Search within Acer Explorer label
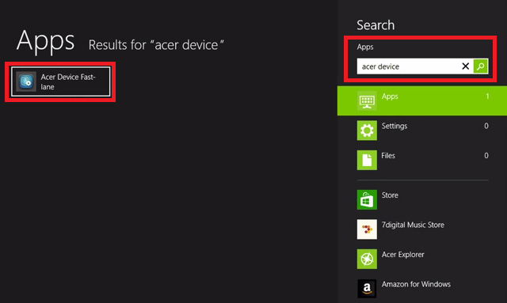The image size is (507, 303). click(402, 255)
